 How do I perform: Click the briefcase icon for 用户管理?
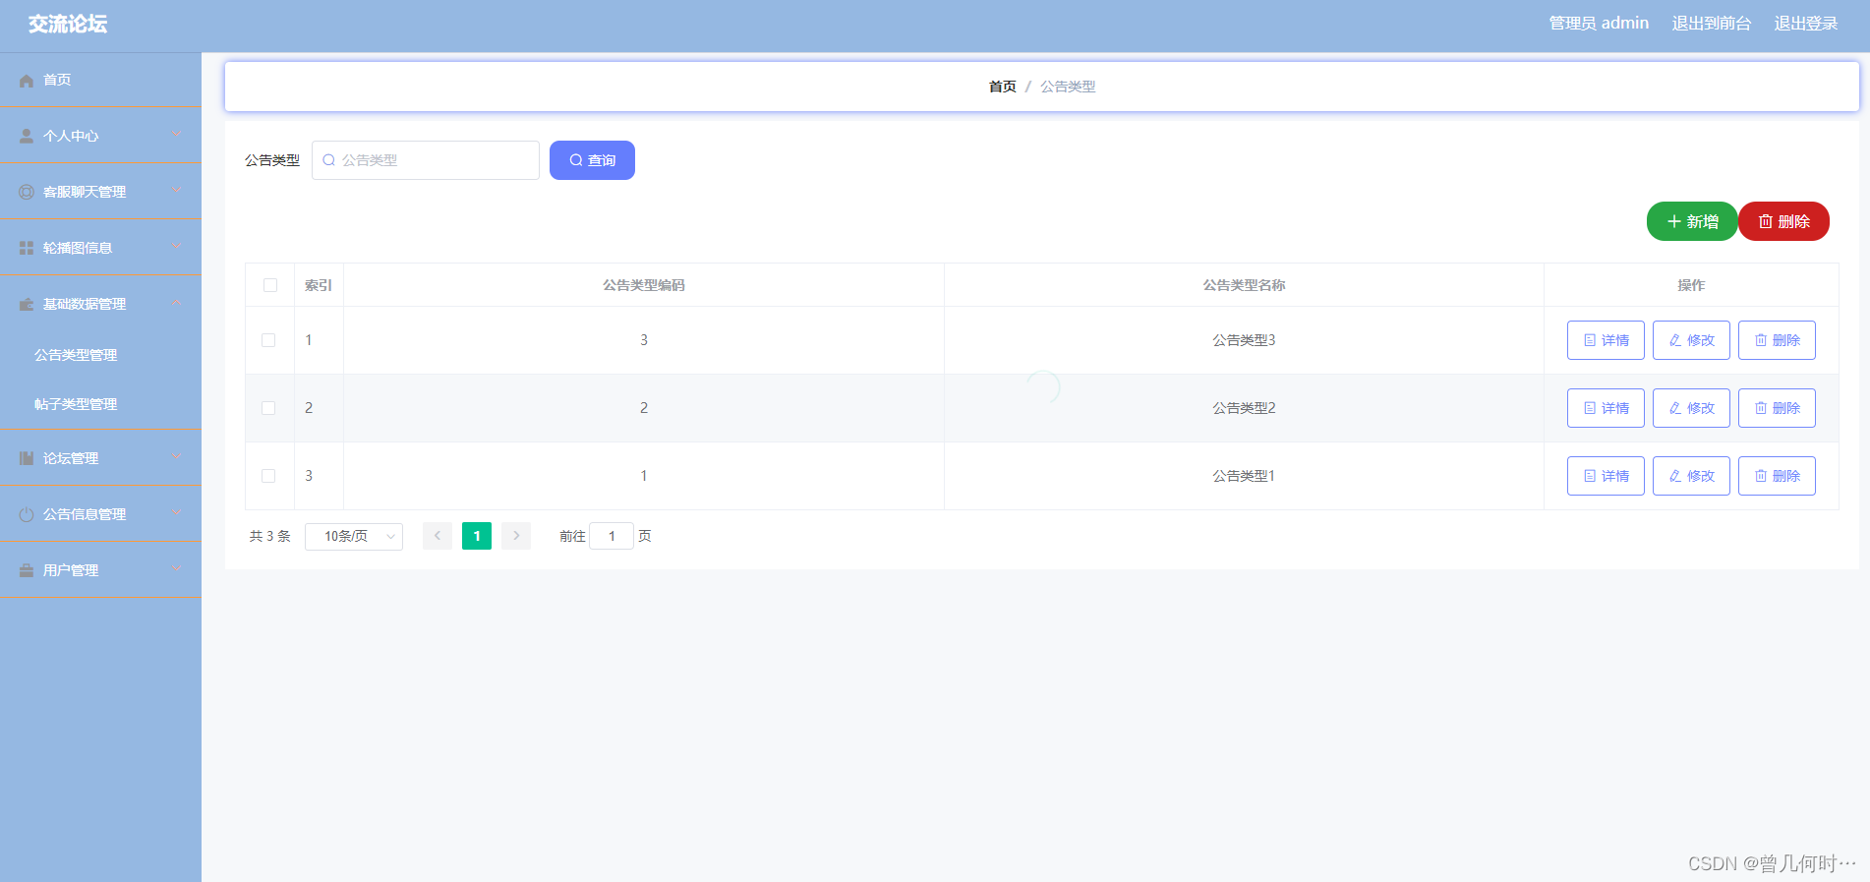tap(27, 571)
